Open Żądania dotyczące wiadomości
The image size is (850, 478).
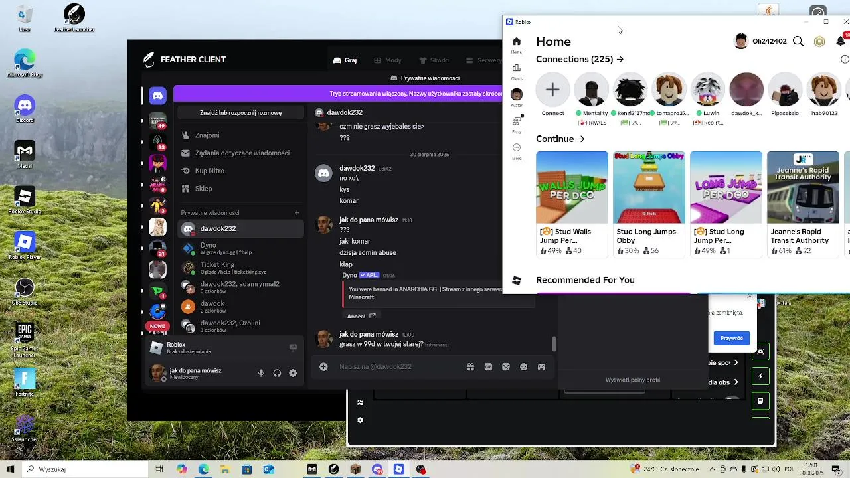pos(241,153)
